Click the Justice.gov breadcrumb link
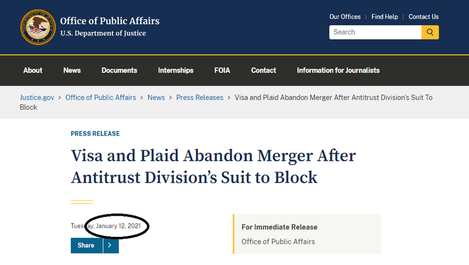This screenshot has height=265, width=469. [37, 98]
